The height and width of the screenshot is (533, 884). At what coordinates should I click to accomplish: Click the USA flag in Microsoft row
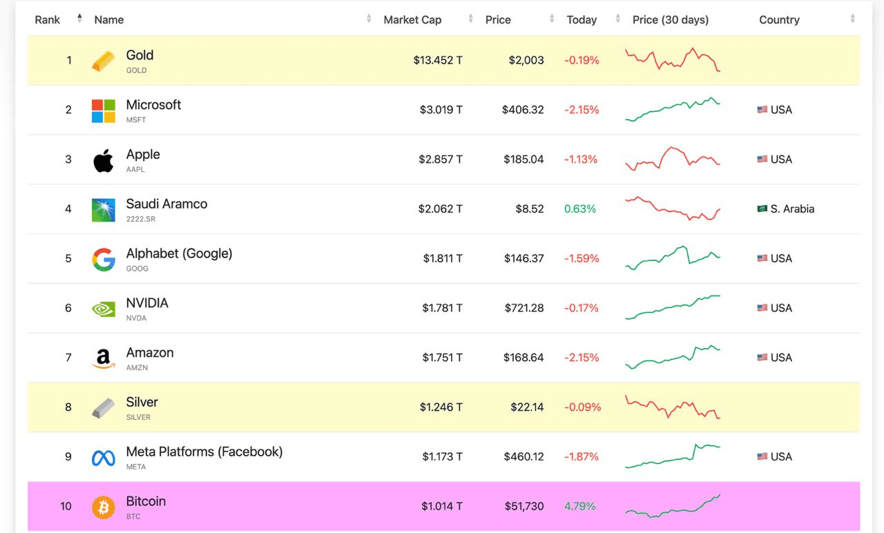(762, 110)
